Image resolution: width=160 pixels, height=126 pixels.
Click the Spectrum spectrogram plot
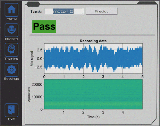(x=93, y=94)
